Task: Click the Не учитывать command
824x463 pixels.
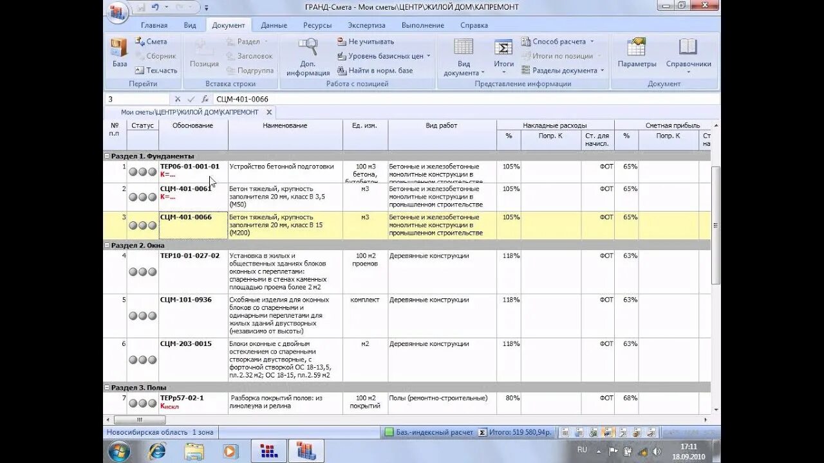Action: (366, 41)
